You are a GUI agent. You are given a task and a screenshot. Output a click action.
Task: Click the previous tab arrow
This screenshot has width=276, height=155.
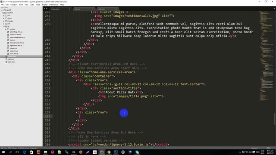[44, 9]
